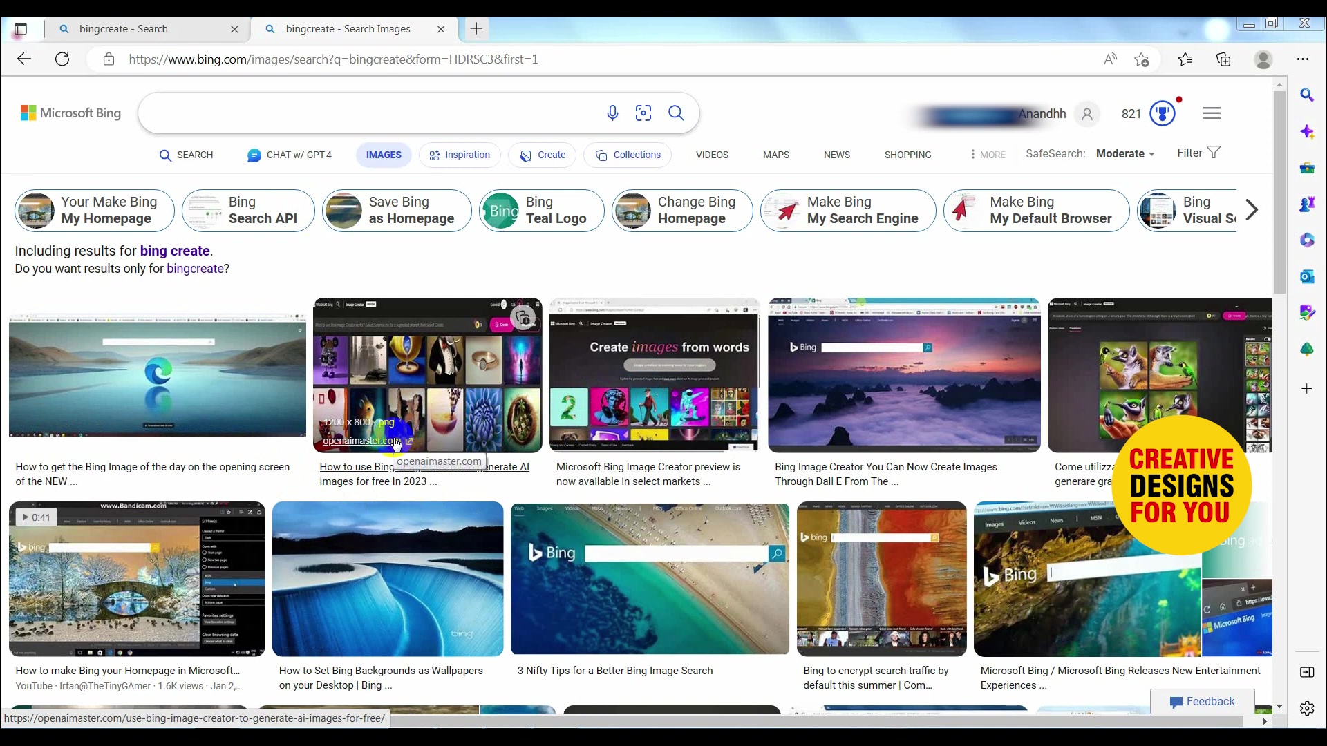Image resolution: width=1327 pixels, height=746 pixels.
Task: Open Bing's hamburger settings menu
Action: 1212,113
